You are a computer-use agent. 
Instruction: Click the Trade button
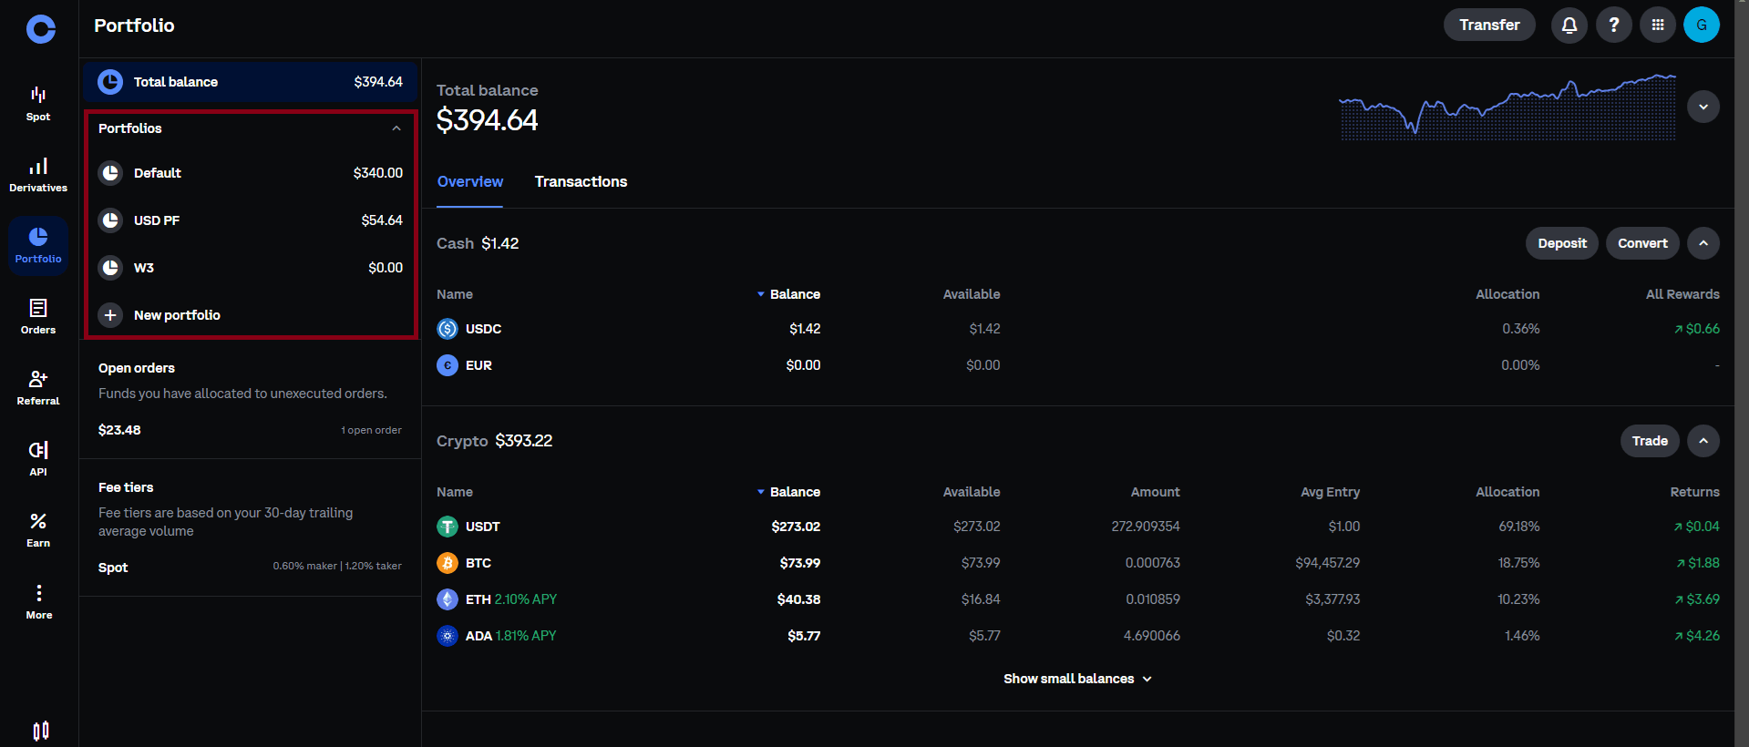point(1650,441)
